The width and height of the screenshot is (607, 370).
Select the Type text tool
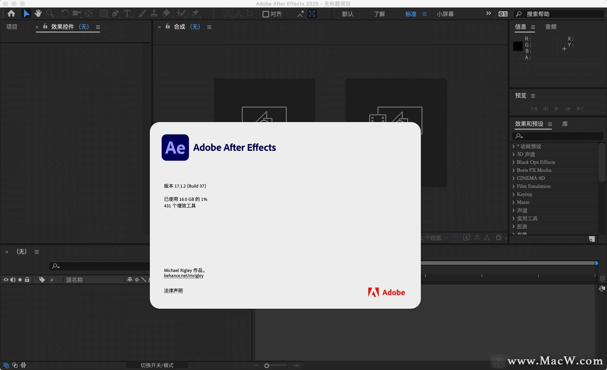pos(127,14)
